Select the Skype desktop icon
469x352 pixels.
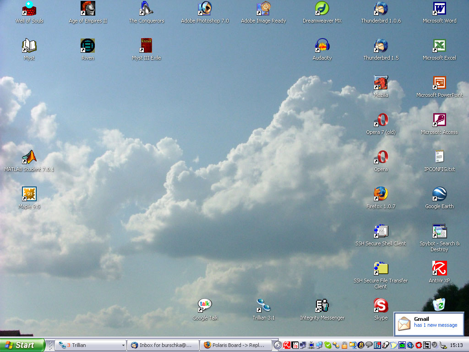click(x=381, y=306)
